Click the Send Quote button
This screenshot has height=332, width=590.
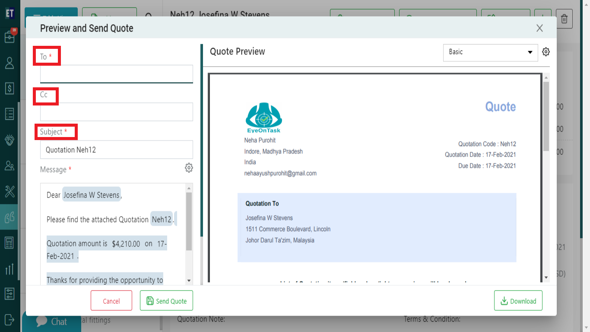(x=166, y=301)
